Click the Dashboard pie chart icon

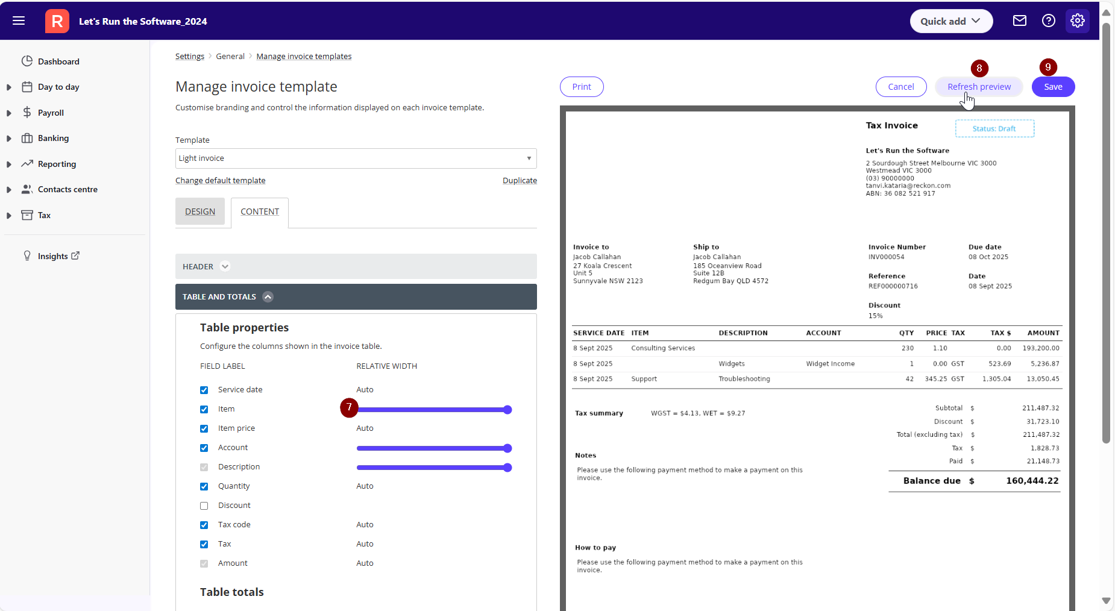coord(27,61)
